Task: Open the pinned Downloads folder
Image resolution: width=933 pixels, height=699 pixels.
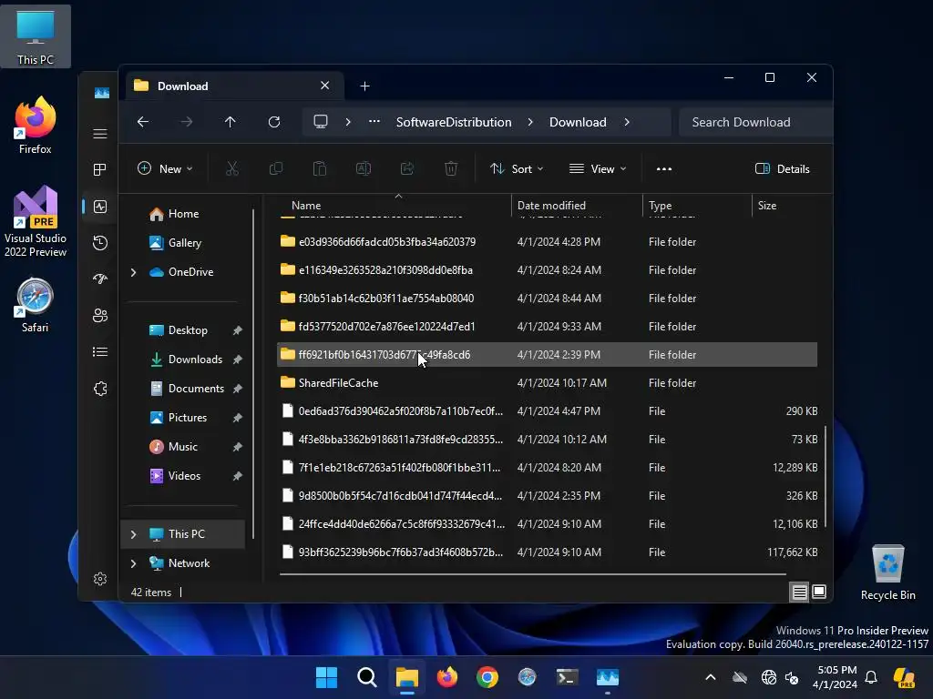Action: pos(195,360)
